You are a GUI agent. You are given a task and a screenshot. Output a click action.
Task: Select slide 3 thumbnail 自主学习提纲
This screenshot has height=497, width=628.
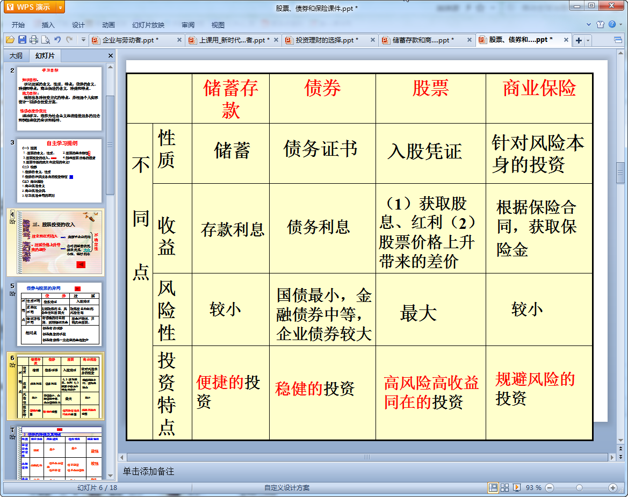(x=59, y=171)
